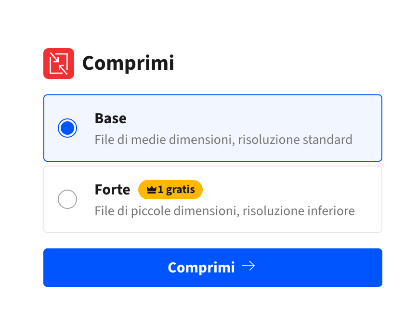Click the "Forte" option title

click(x=112, y=190)
